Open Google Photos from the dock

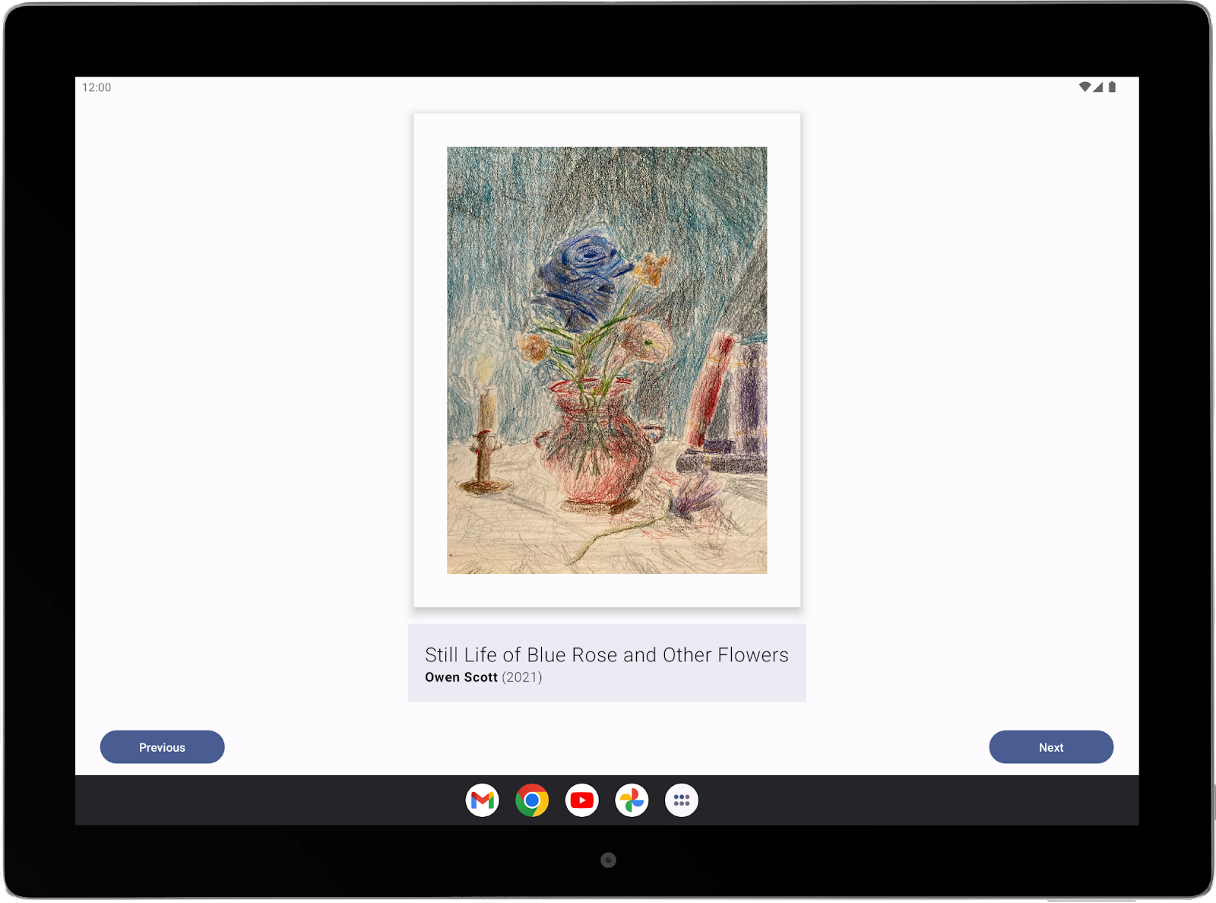pos(632,800)
